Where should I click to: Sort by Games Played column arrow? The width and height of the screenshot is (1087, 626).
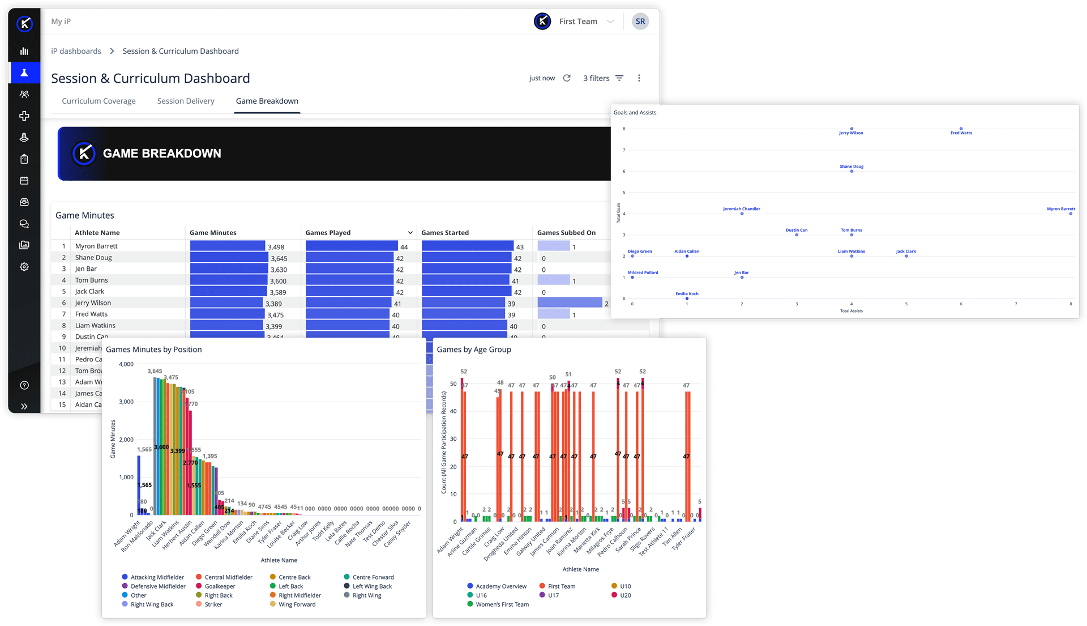410,233
